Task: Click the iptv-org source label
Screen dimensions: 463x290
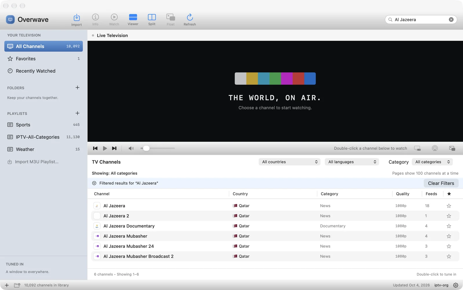Action: click(x=441, y=285)
